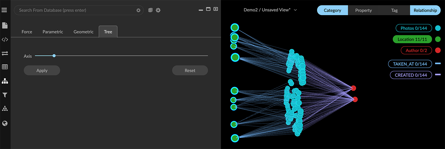Expand the Demo2 / Unsaved View dropdown
This screenshot has width=445, height=149.
point(270,10)
